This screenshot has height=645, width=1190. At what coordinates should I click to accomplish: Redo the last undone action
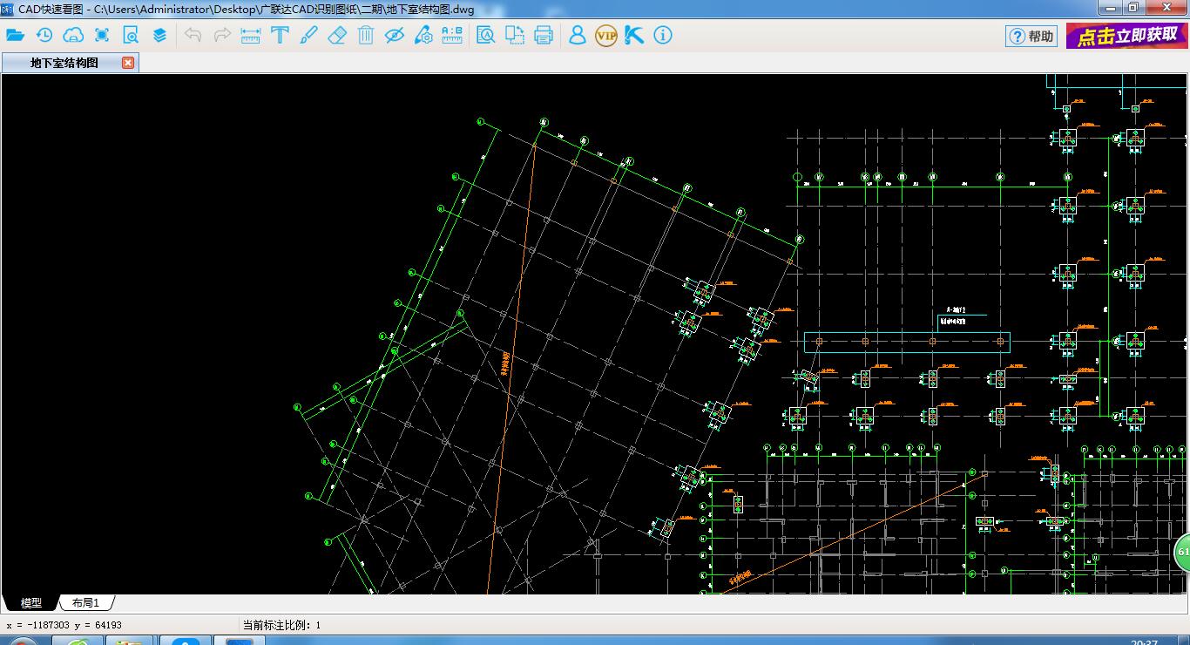[222, 36]
